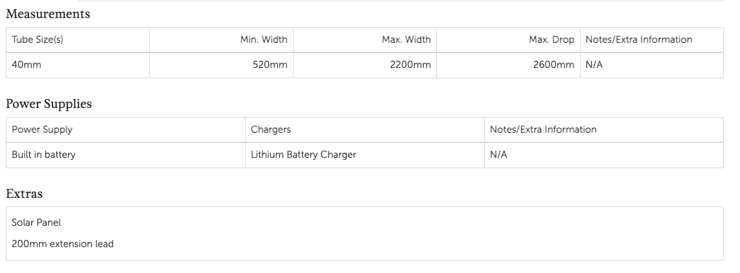Click the Tube Size(s) column header
Screen dimensions: 740x273
coord(38,39)
